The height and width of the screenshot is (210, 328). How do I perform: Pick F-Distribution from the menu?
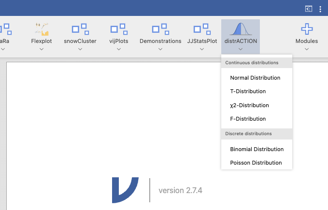tap(248, 119)
